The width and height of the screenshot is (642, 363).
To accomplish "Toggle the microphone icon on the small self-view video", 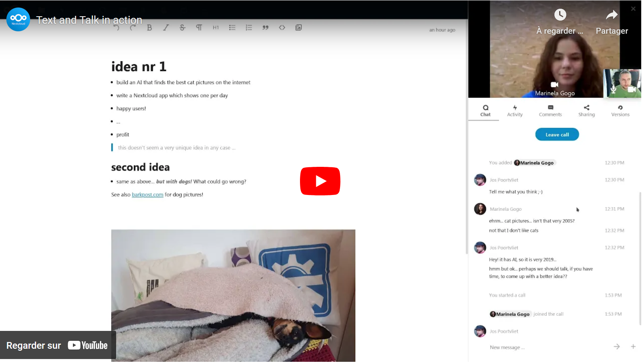I will [613, 90].
